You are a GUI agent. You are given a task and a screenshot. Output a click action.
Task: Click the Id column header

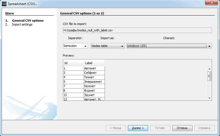74,63
